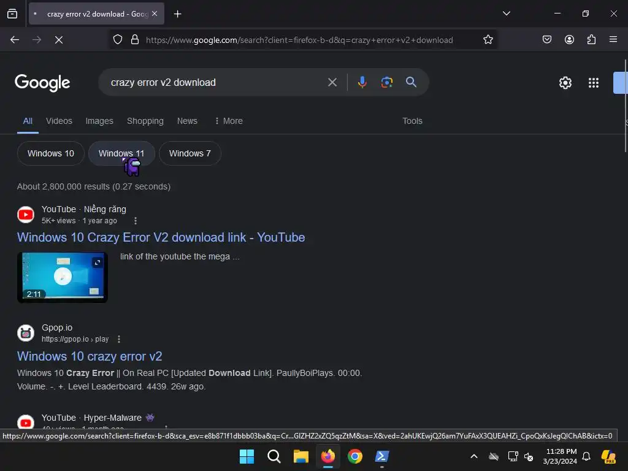Open Windows taskbar search
628x471 pixels.
pyautogui.click(x=274, y=456)
